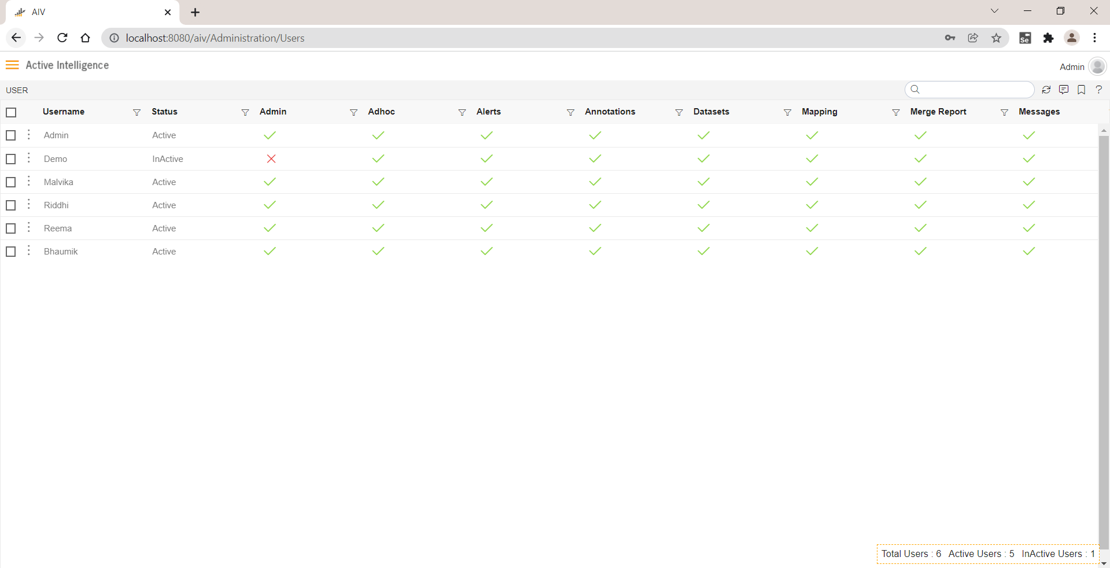Click the browser address bar URL

(x=215, y=38)
